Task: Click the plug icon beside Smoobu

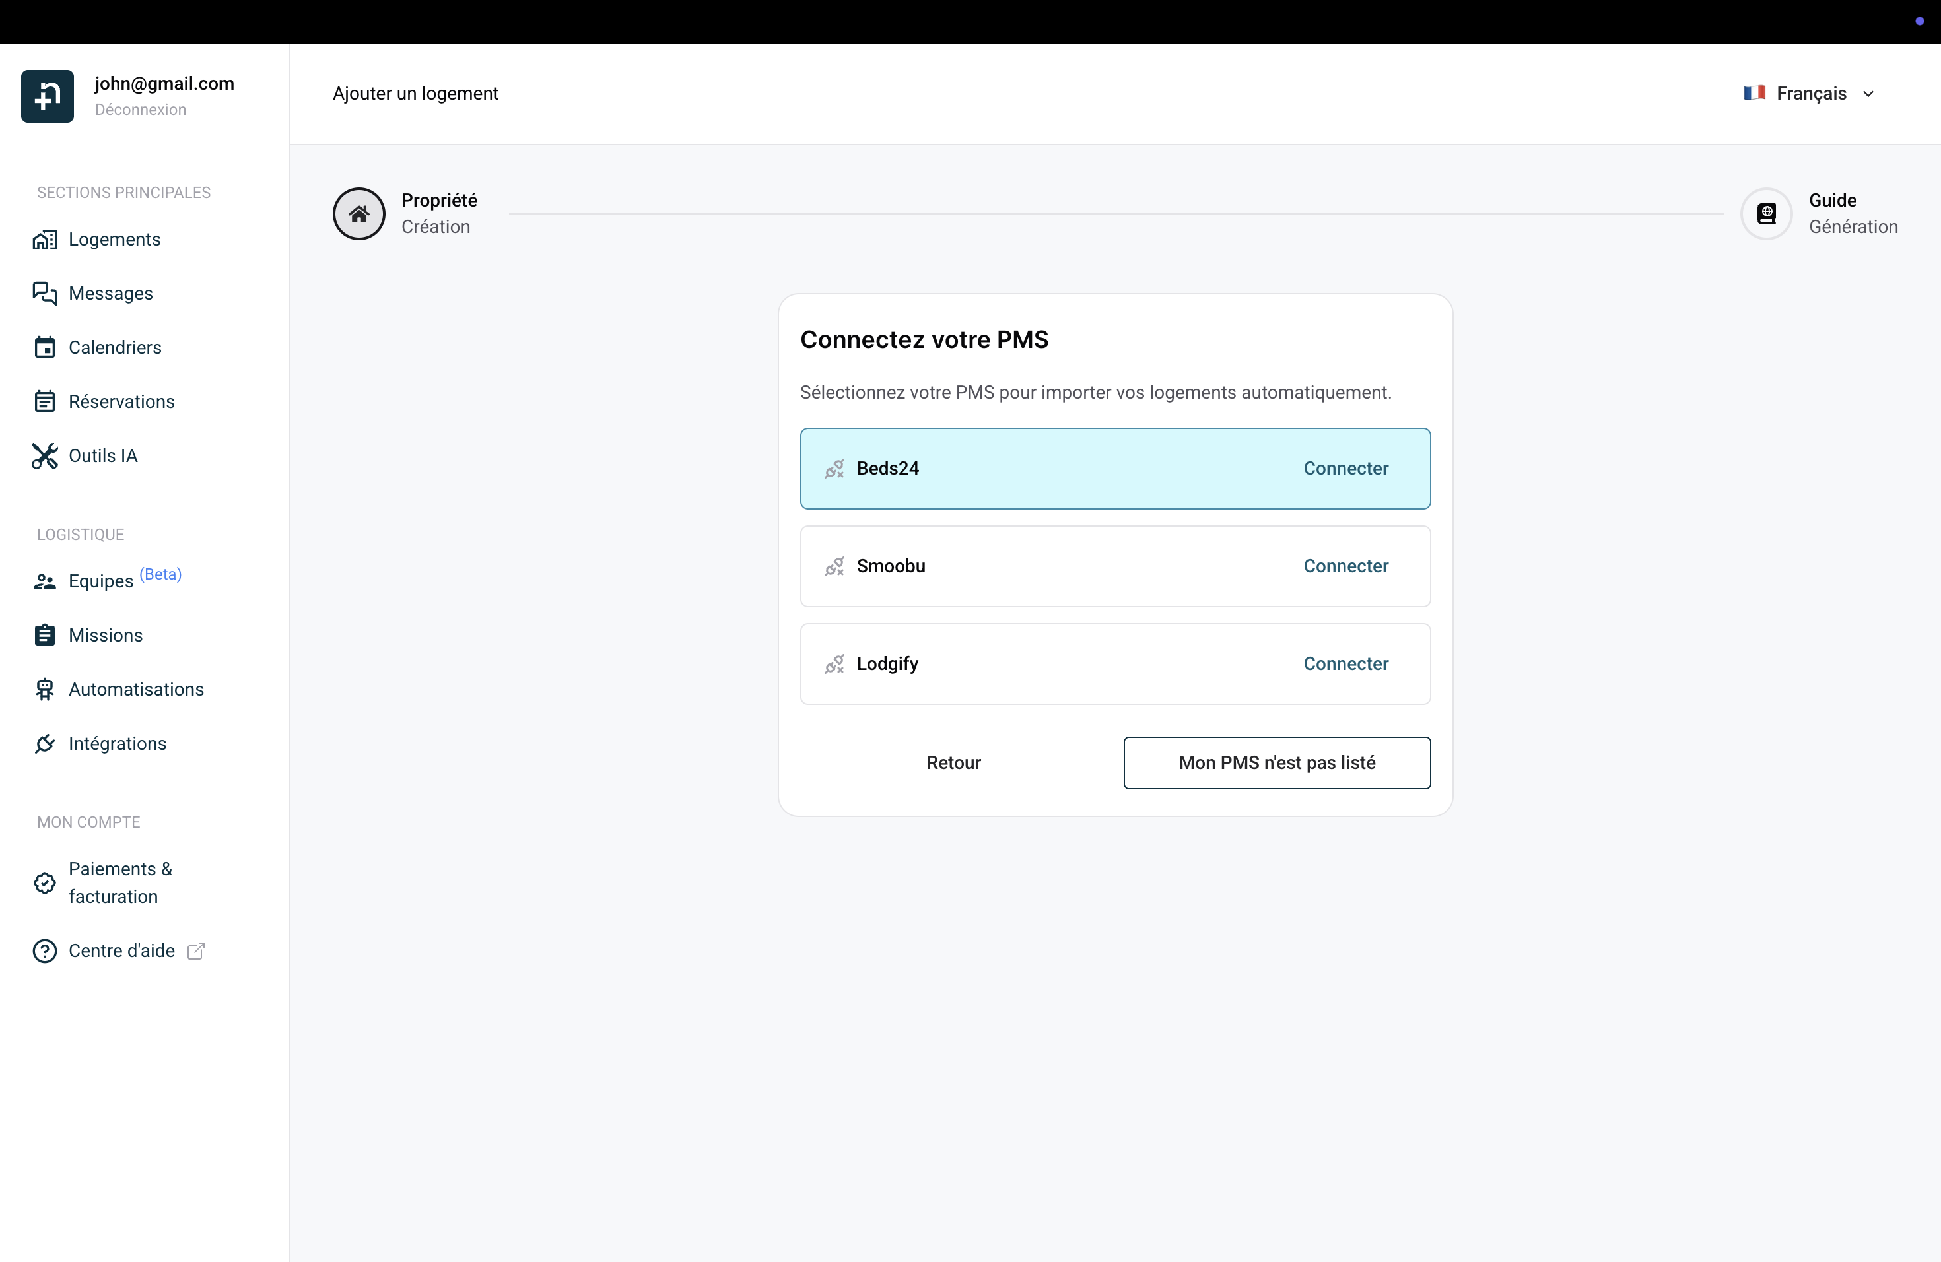Action: tap(834, 566)
